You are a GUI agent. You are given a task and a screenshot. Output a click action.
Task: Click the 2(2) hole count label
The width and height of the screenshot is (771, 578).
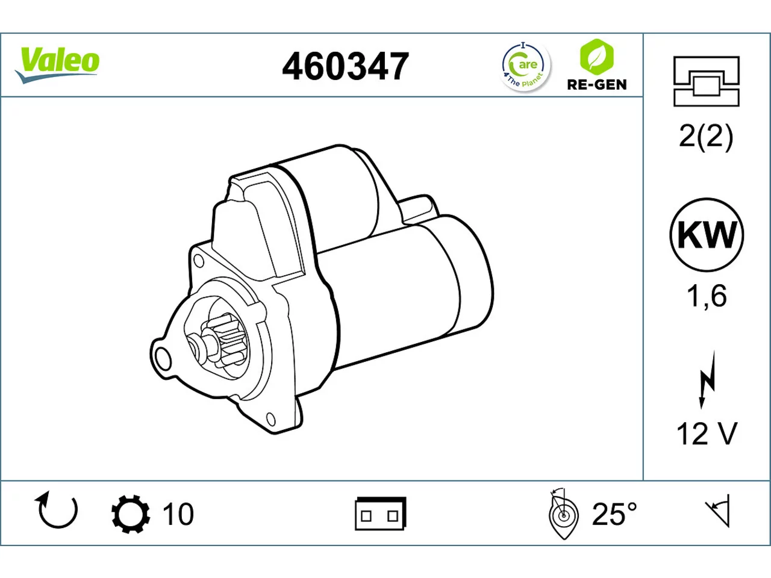click(x=706, y=136)
